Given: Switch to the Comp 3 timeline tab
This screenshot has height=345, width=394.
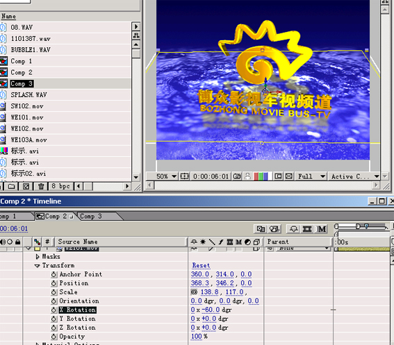Looking at the screenshot, I should [91, 216].
